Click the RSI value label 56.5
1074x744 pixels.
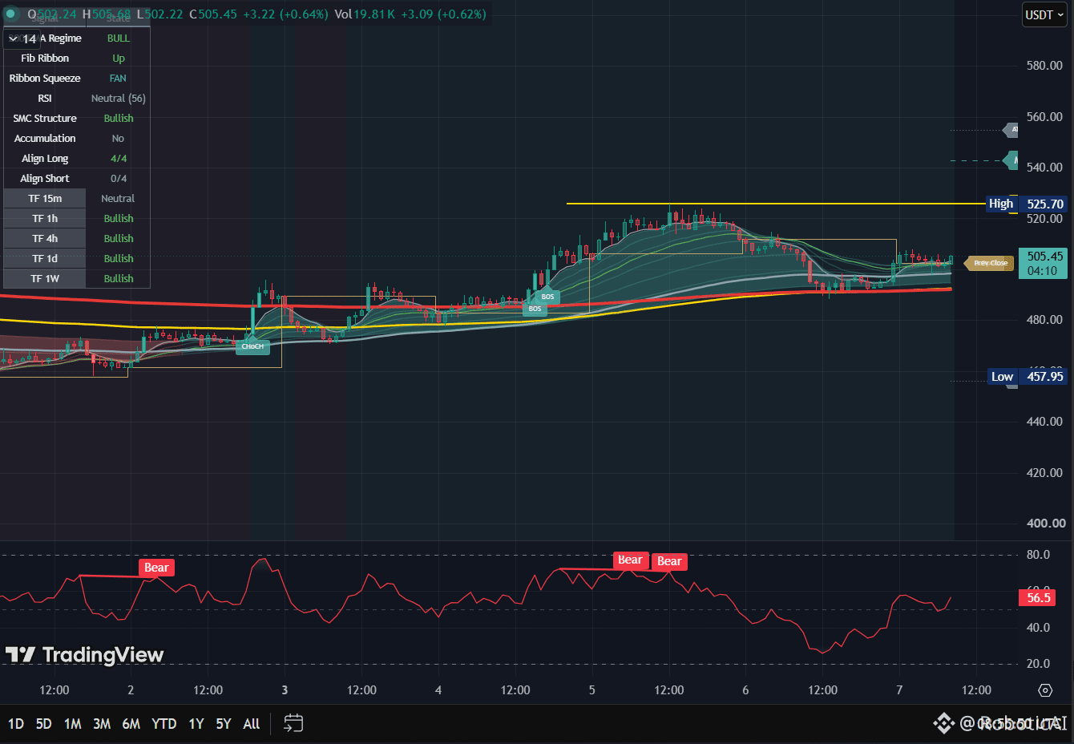pos(1038,597)
